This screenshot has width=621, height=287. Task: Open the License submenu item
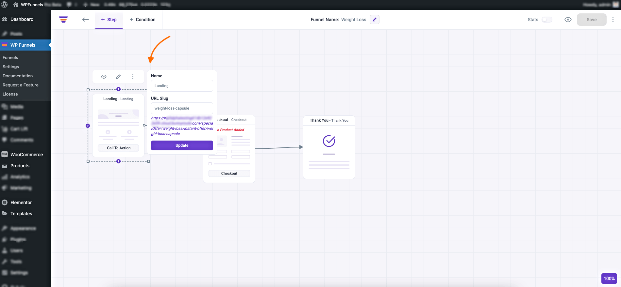10,94
